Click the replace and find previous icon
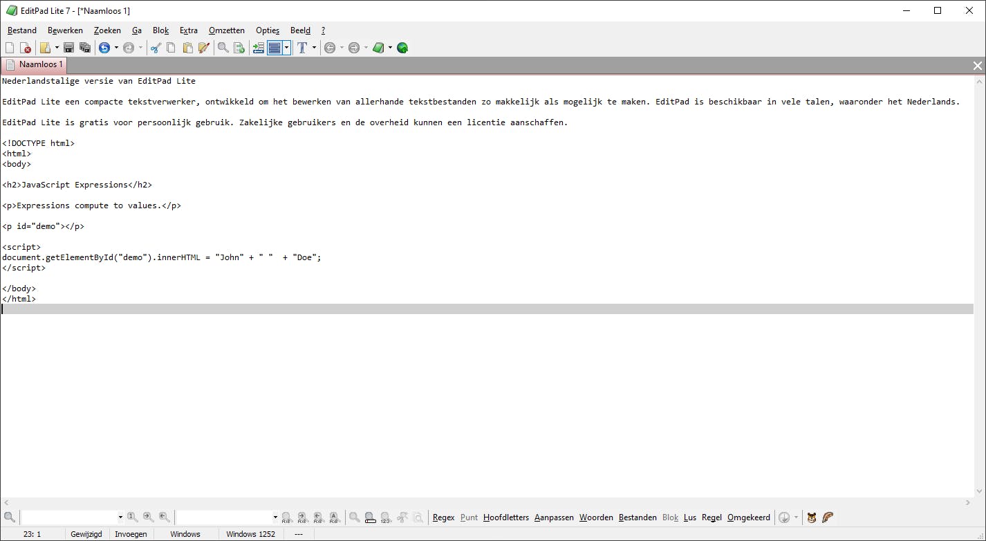Viewport: 986px width, 541px height. click(318, 517)
